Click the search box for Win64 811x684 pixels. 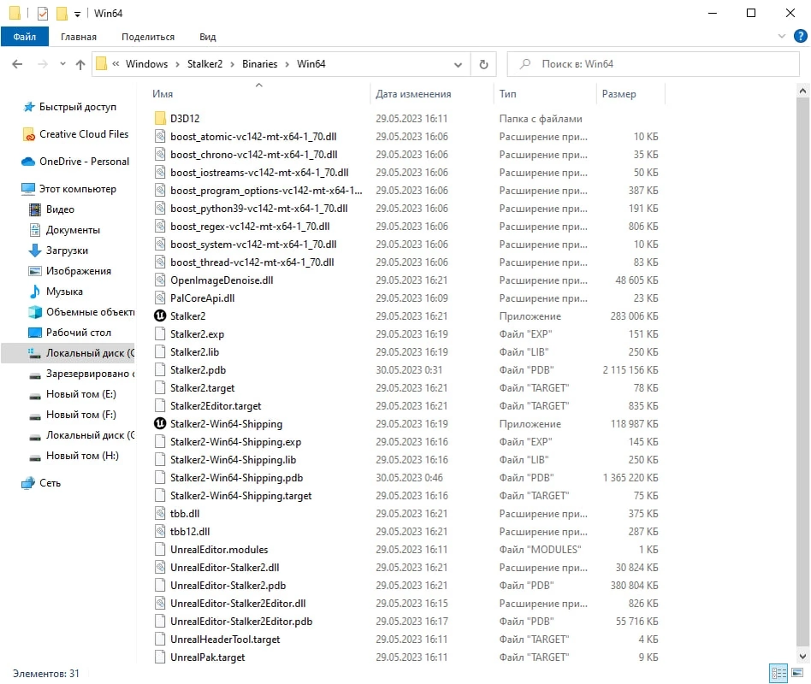(x=653, y=64)
